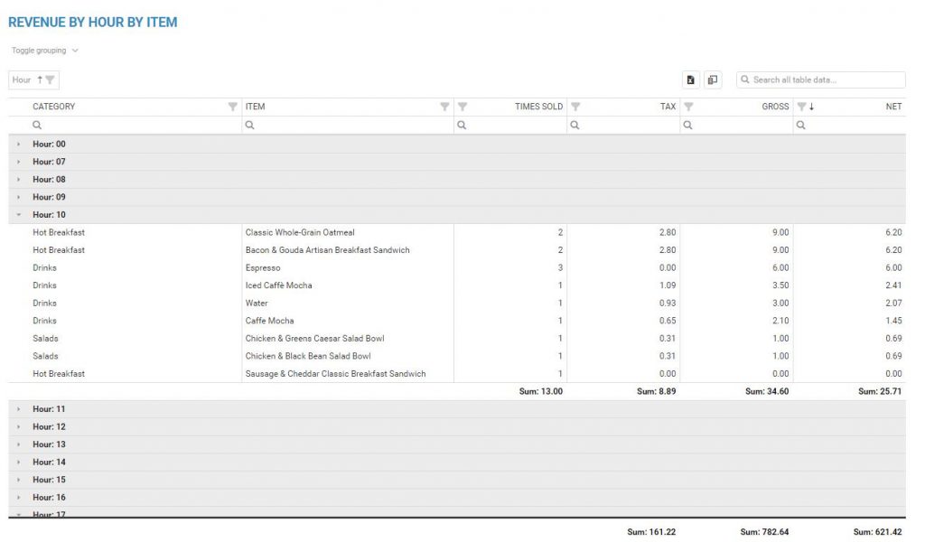Select the Iced Caffè Mocha row
The height and width of the screenshot is (542, 925).
(x=457, y=285)
